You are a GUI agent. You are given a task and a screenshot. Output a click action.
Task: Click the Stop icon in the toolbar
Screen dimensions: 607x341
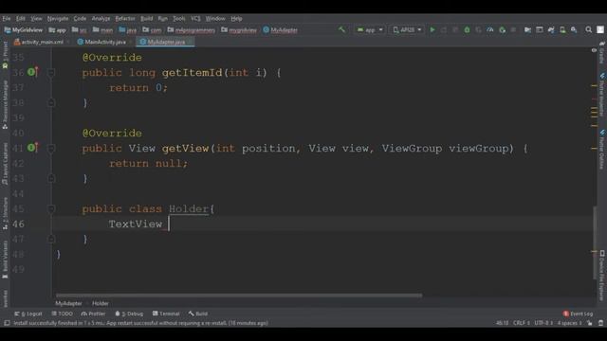[x=513, y=29]
